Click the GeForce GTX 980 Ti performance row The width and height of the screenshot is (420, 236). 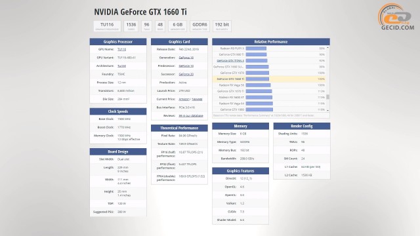tap(269, 54)
